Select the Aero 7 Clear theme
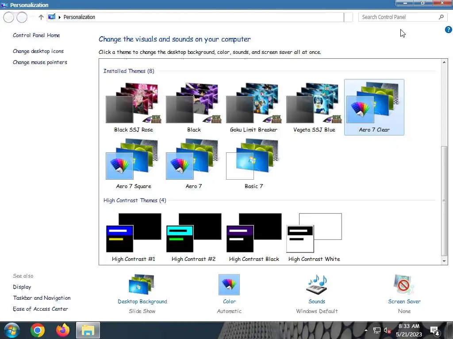 click(x=374, y=107)
